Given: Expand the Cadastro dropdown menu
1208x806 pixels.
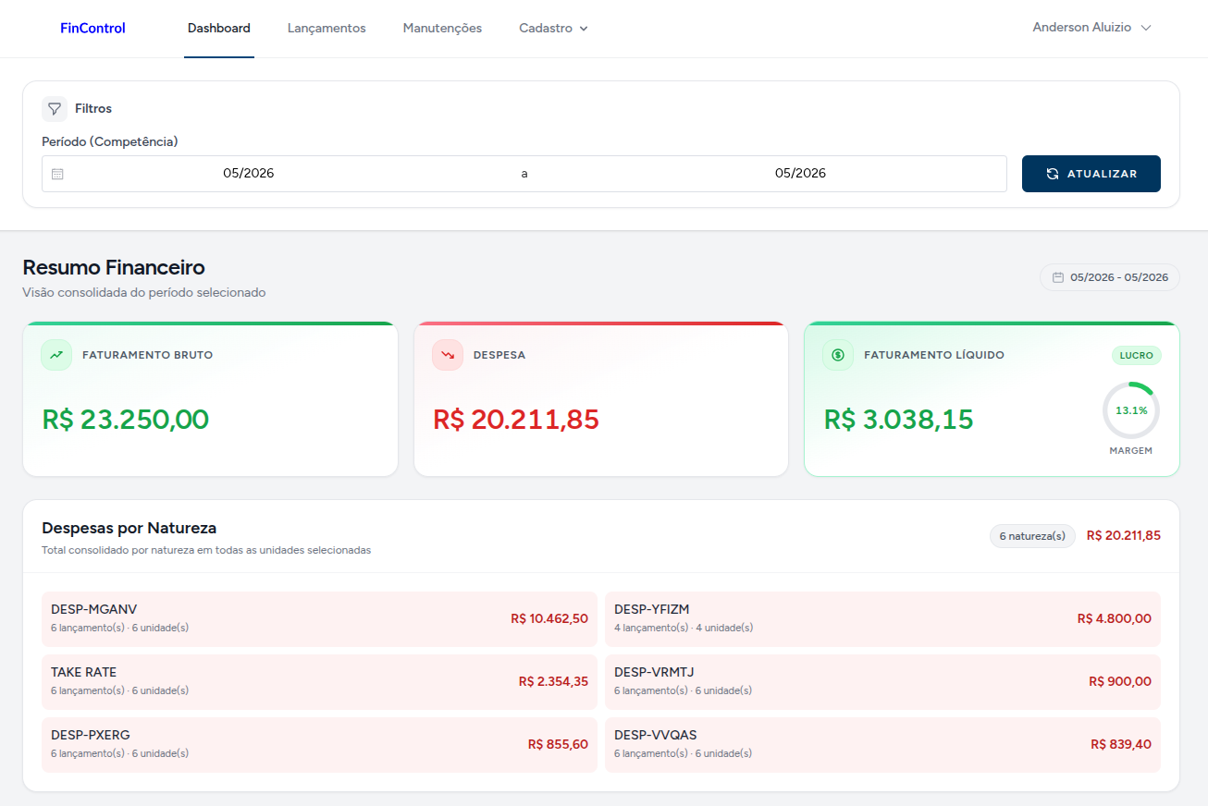Looking at the screenshot, I should 554,29.
